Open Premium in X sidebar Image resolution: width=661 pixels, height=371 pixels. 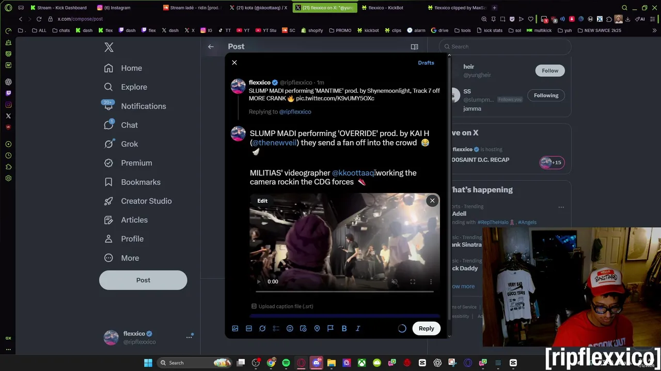128,163
